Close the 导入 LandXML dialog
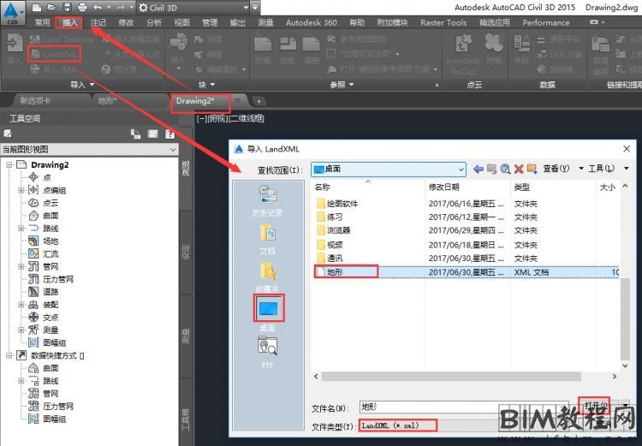 [627, 149]
